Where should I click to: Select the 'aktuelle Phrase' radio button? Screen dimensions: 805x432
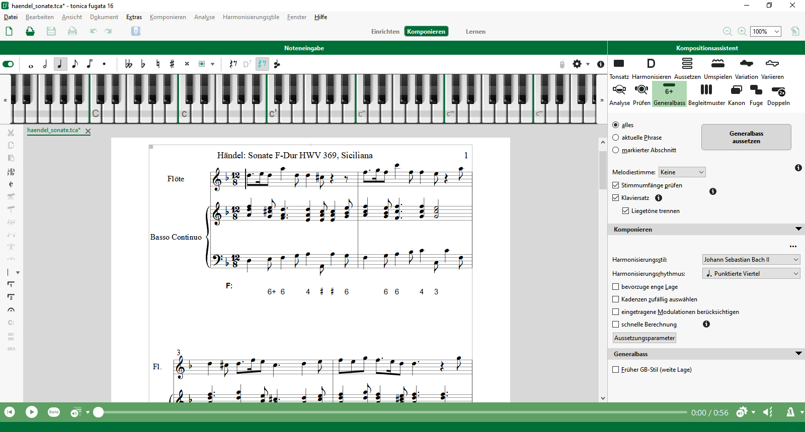[615, 138]
